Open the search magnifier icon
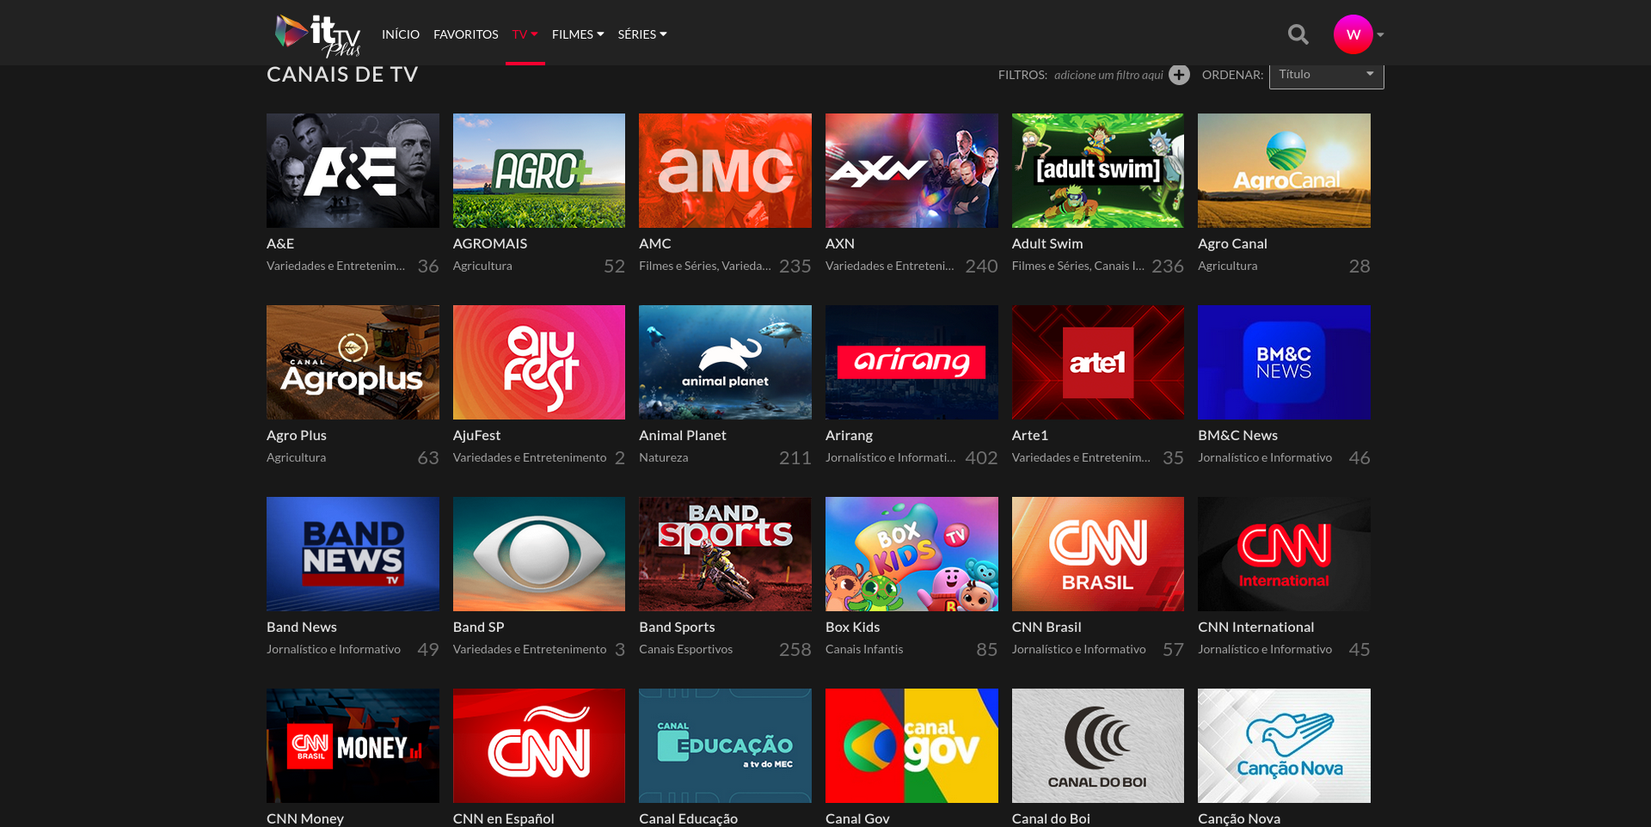The height and width of the screenshot is (827, 1651). [x=1298, y=34]
